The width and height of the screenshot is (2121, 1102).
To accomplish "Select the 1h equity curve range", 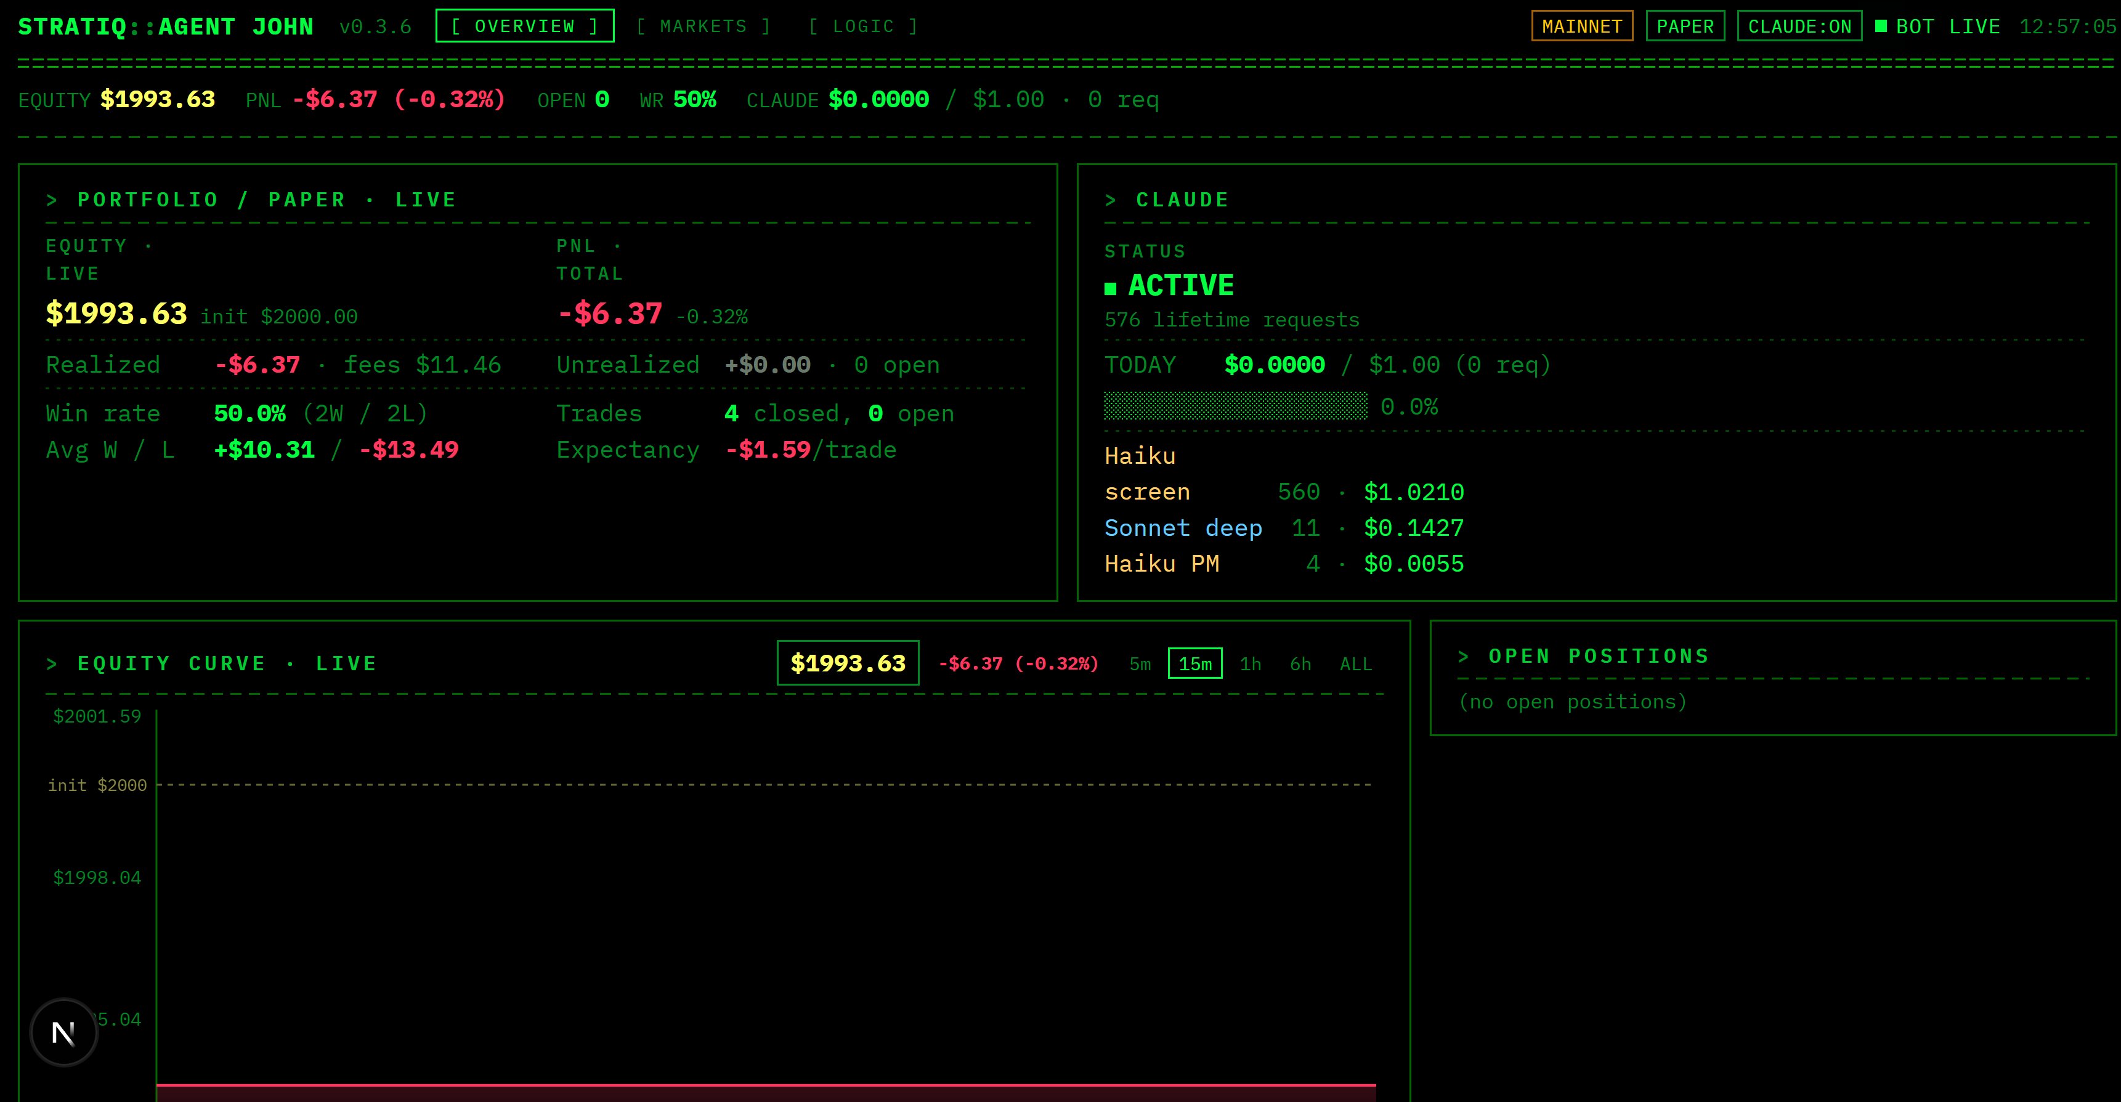I will click(x=1250, y=664).
